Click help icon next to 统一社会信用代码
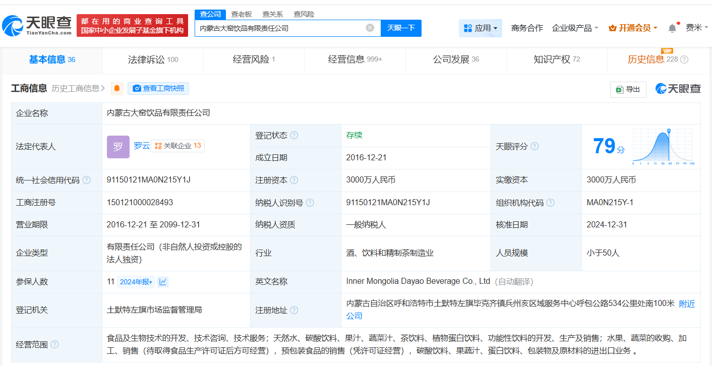712x366 pixels. click(87, 180)
